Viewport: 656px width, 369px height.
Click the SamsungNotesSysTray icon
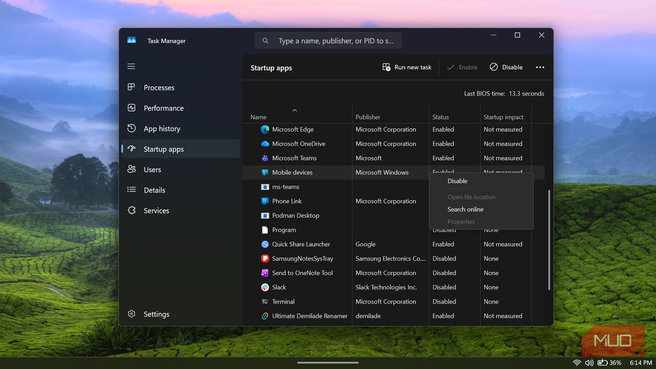[265, 259]
